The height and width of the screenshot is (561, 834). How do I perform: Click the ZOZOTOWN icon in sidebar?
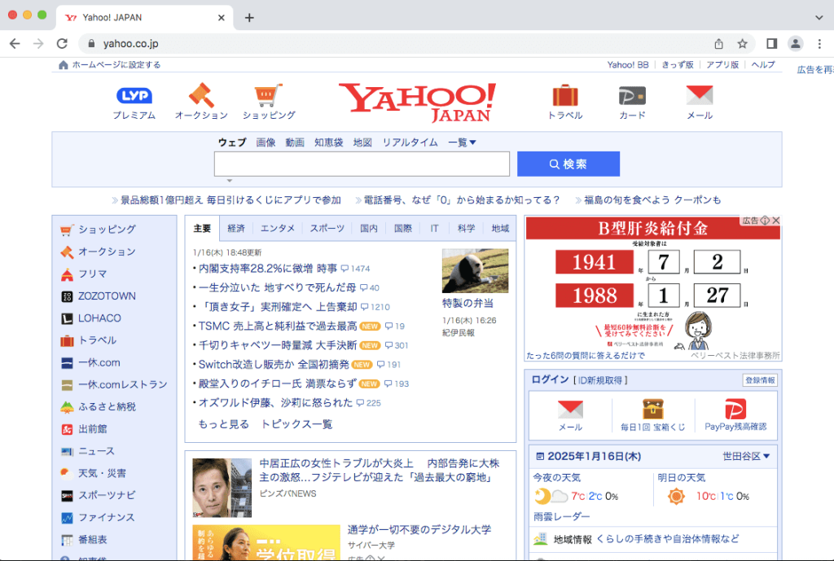[x=67, y=296]
